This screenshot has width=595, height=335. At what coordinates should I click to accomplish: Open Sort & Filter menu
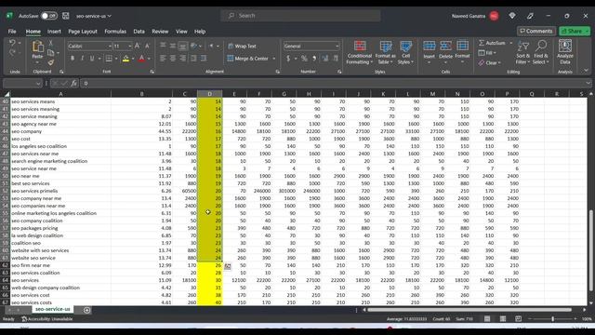[x=522, y=52]
